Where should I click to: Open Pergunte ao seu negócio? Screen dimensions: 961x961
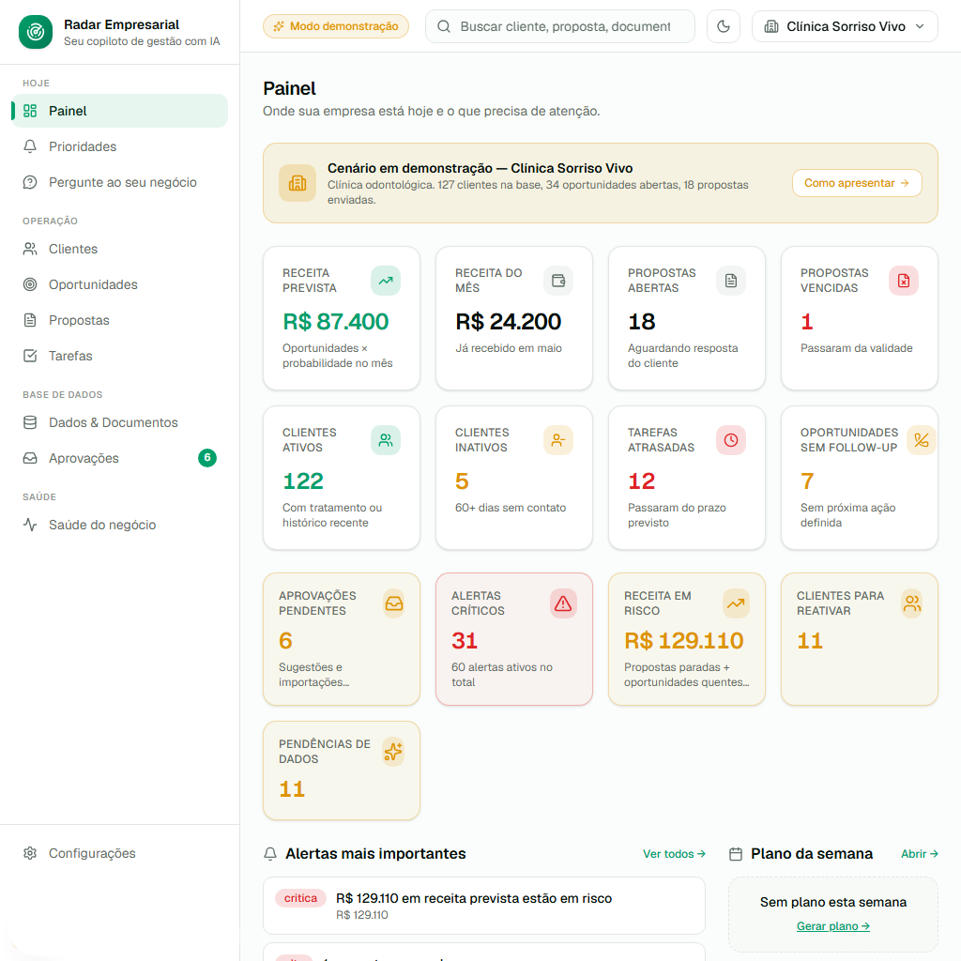tap(119, 182)
